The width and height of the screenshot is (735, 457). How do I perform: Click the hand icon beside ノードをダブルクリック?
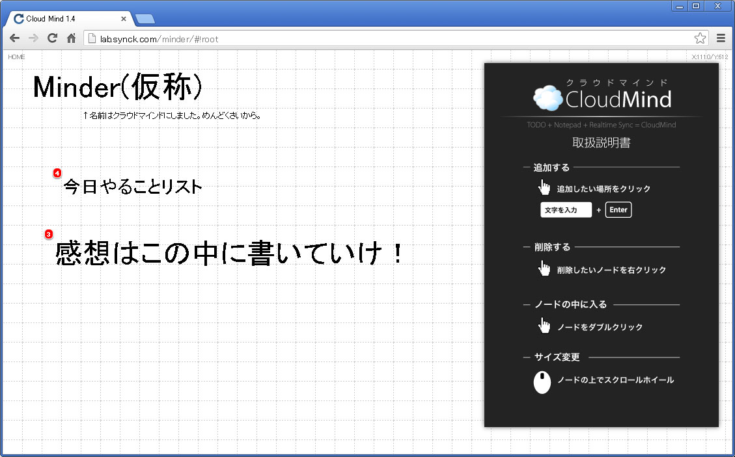pyautogui.click(x=544, y=326)
